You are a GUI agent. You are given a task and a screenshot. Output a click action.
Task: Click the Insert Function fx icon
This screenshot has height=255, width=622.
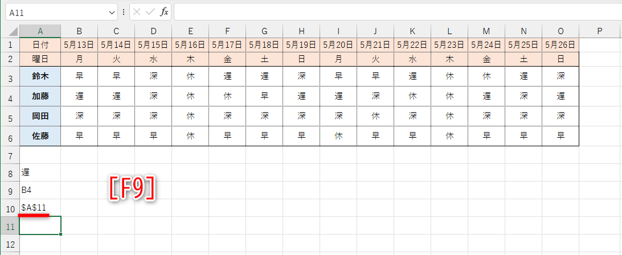point(164,11)
